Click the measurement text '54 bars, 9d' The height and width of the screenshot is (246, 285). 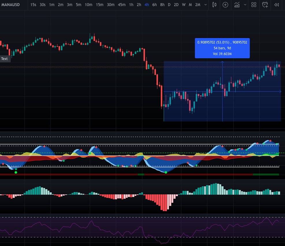(222, 48)
